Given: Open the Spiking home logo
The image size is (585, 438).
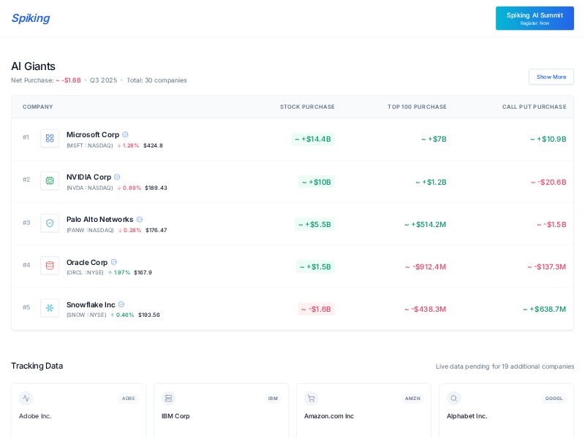Looking at the screenshot, I should coord(30,18).
